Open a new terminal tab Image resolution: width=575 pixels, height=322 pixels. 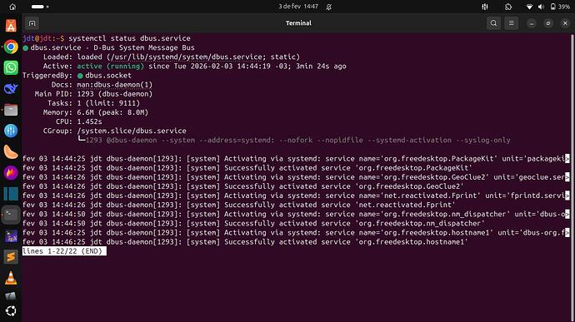(x=32, y=23)
